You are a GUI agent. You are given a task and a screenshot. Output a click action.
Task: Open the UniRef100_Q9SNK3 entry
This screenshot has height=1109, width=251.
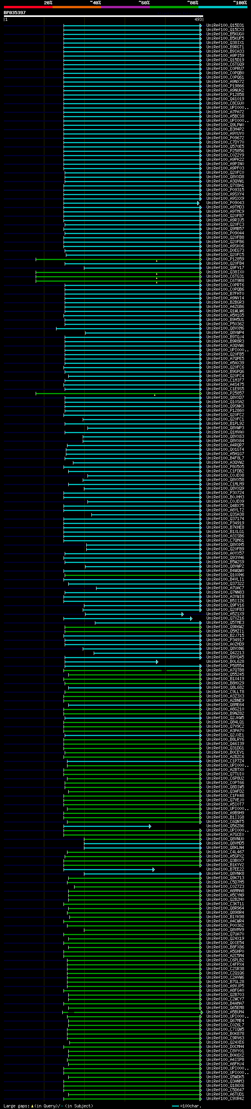pos(225,406)
